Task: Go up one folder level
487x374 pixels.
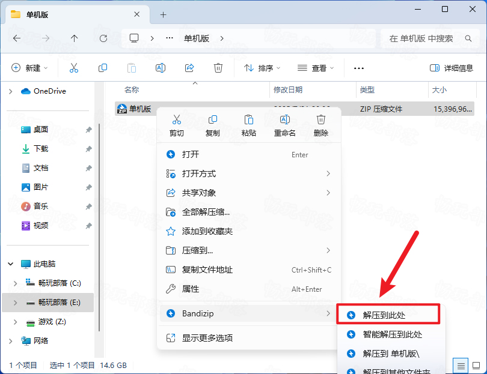Action: click(x=74, y=38)
